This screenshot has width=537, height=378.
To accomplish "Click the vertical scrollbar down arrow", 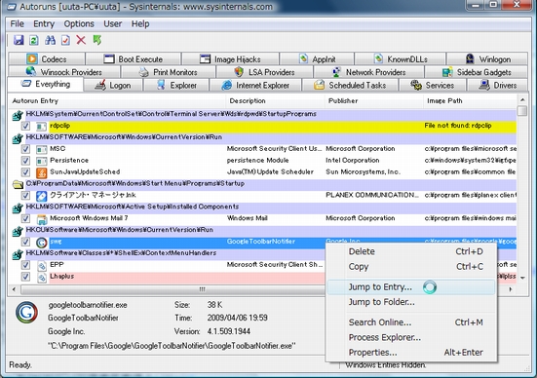I will click(x=522, y=278).
